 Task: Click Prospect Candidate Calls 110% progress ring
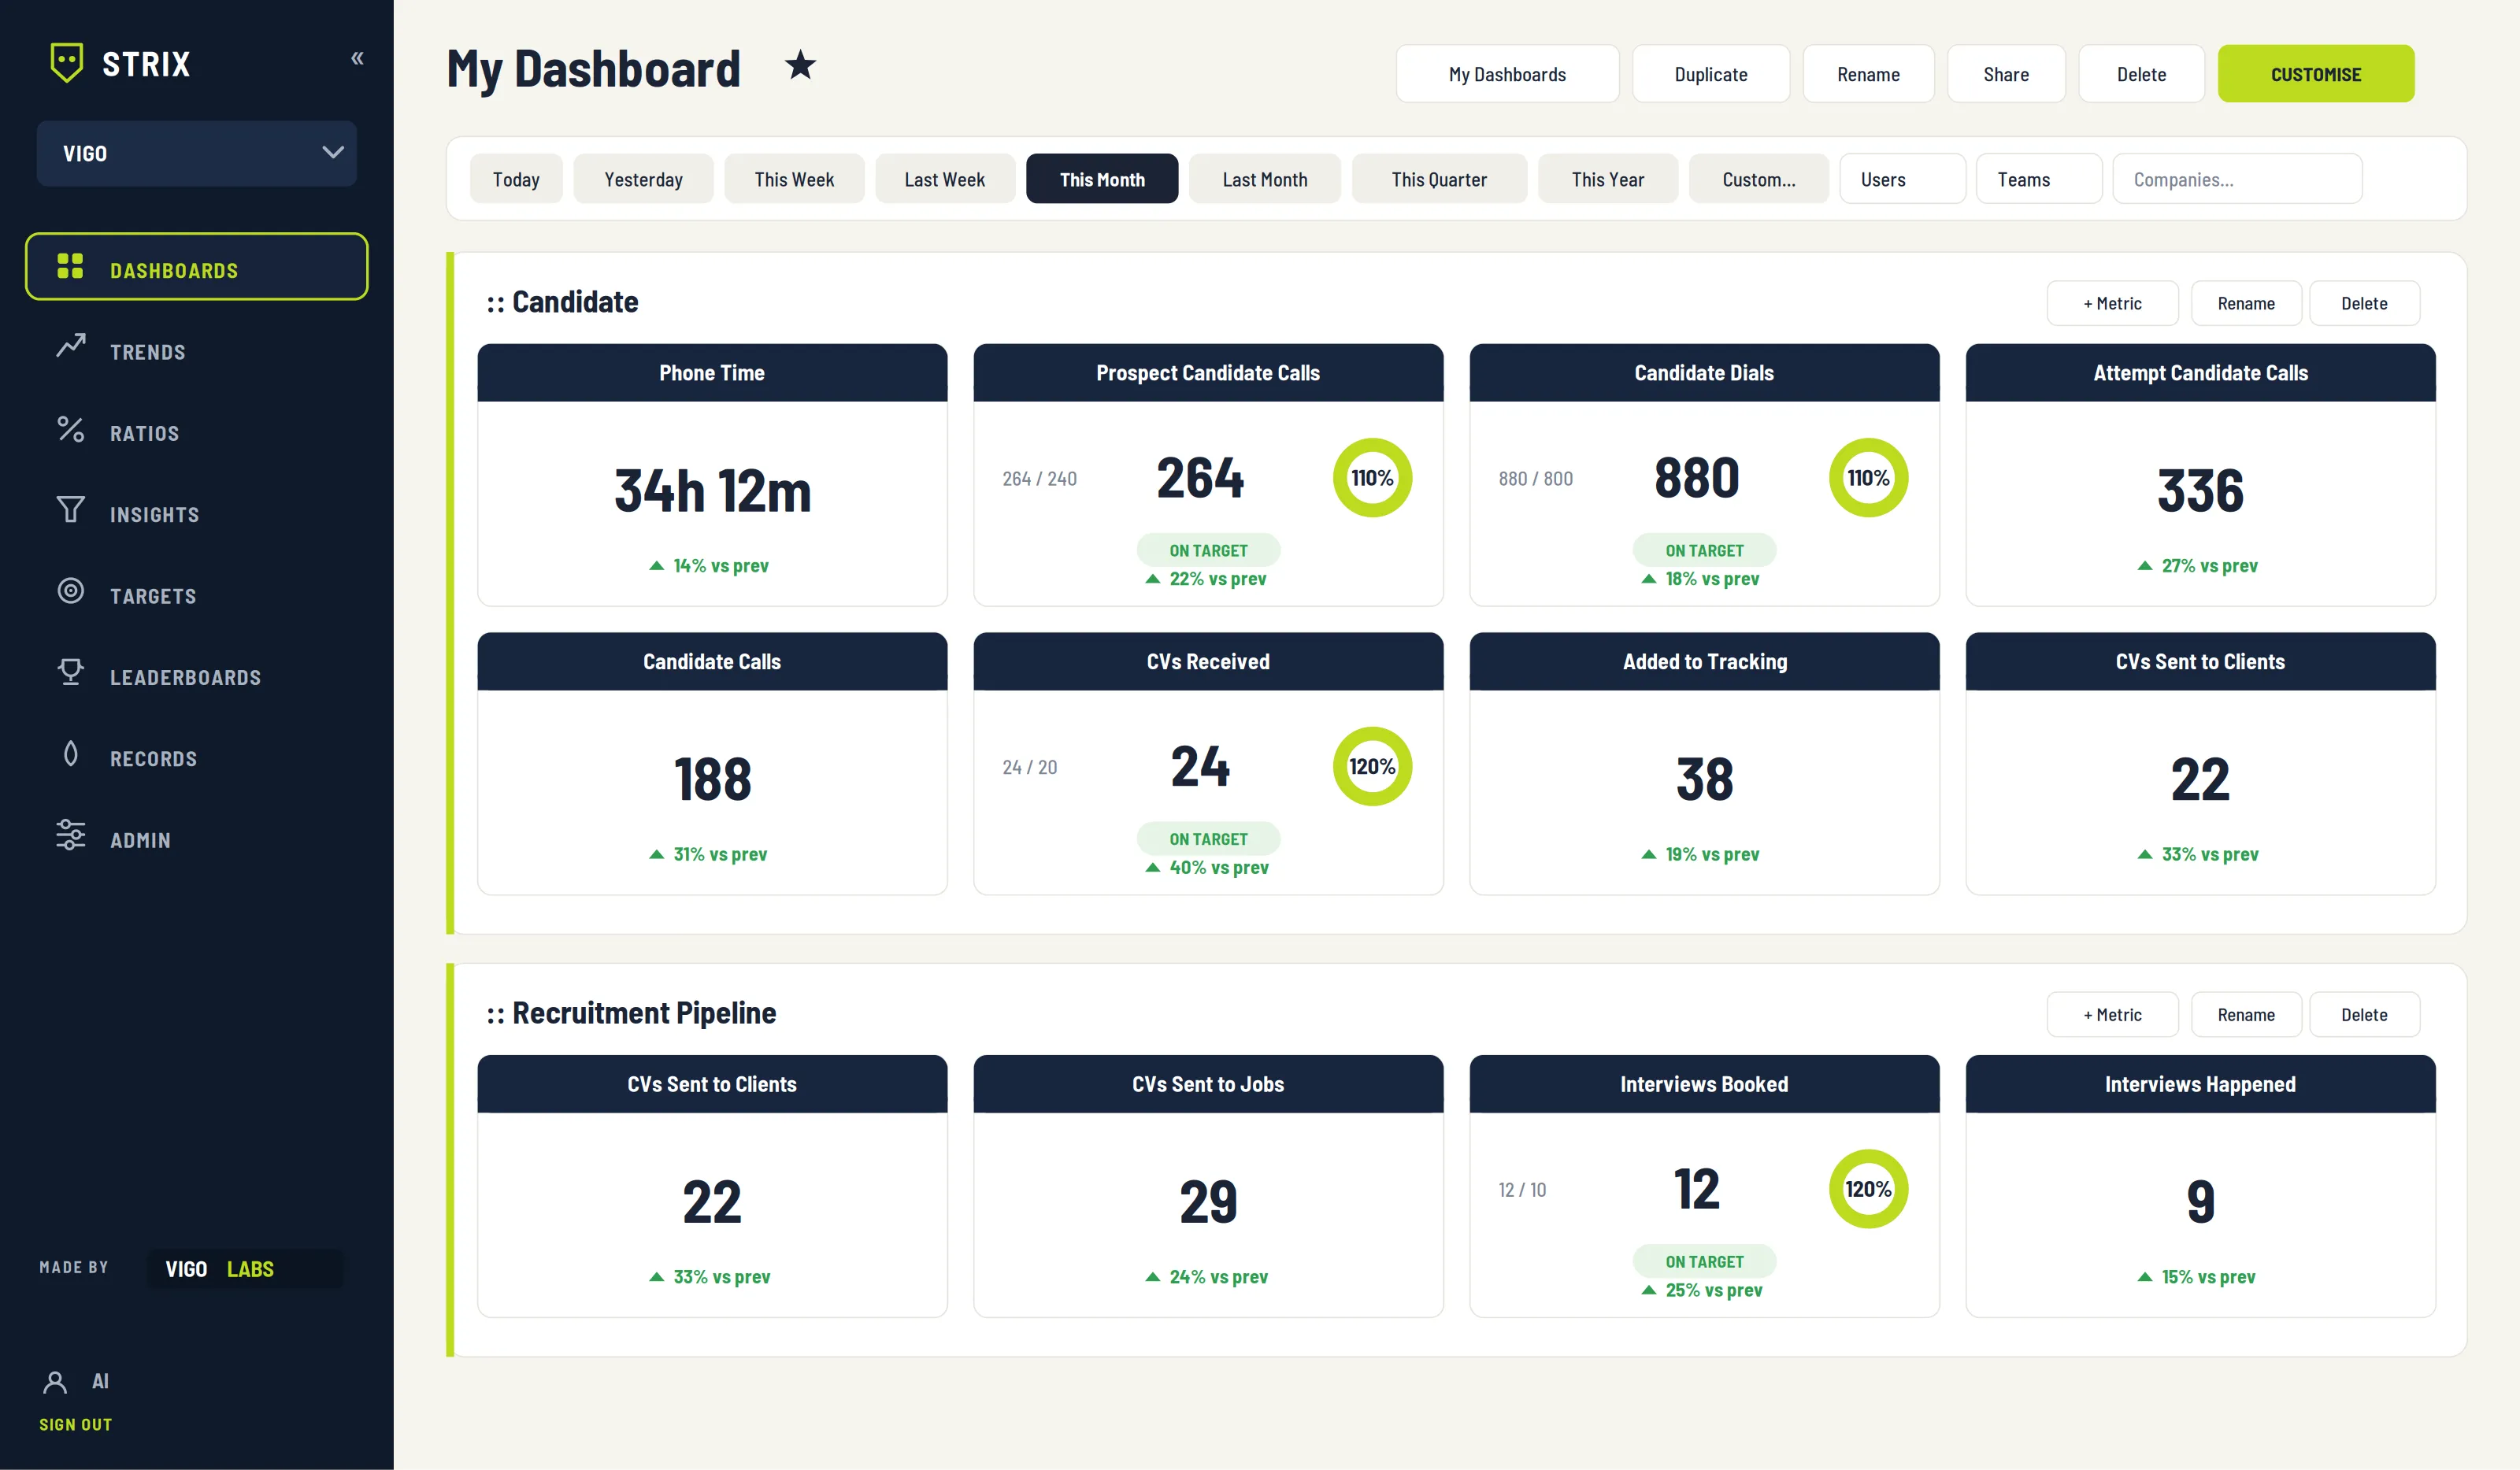[x=1372, y=478]
